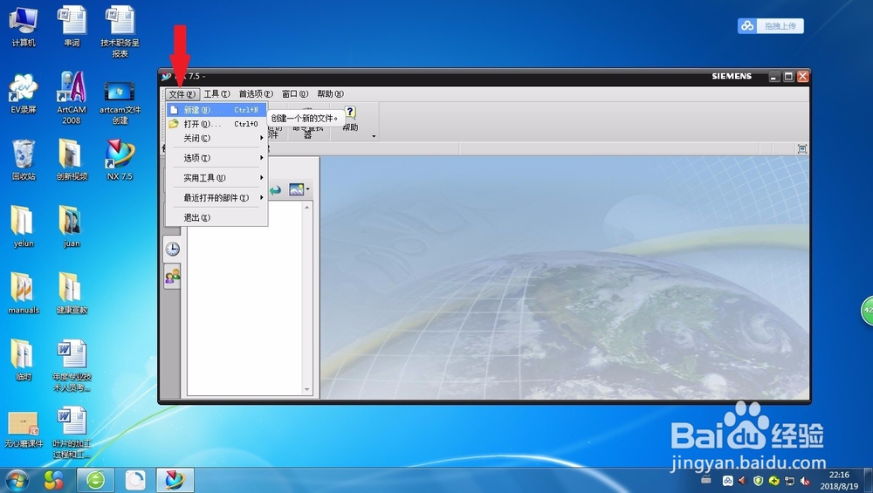
Task: Expand the Close (关闭) submenu
Action: pos(217,138)
